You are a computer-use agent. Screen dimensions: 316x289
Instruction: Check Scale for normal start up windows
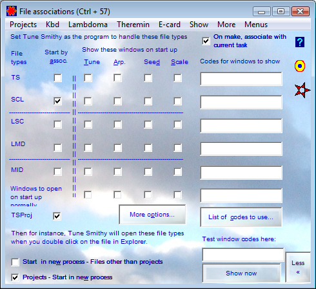pyautogui.click(x=177, y=195)
